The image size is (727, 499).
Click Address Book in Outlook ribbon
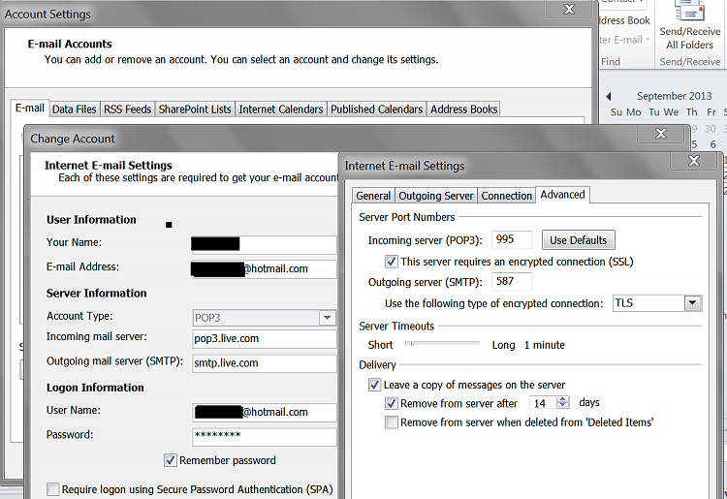624,20
